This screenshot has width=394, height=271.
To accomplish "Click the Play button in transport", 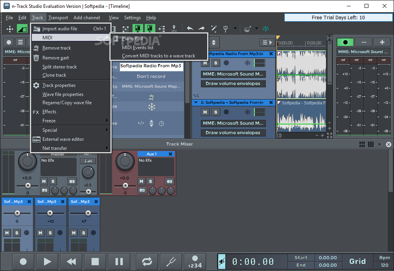I will point(47,262).
